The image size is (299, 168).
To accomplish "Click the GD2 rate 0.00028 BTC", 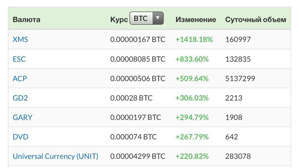I will click(131, 98).
